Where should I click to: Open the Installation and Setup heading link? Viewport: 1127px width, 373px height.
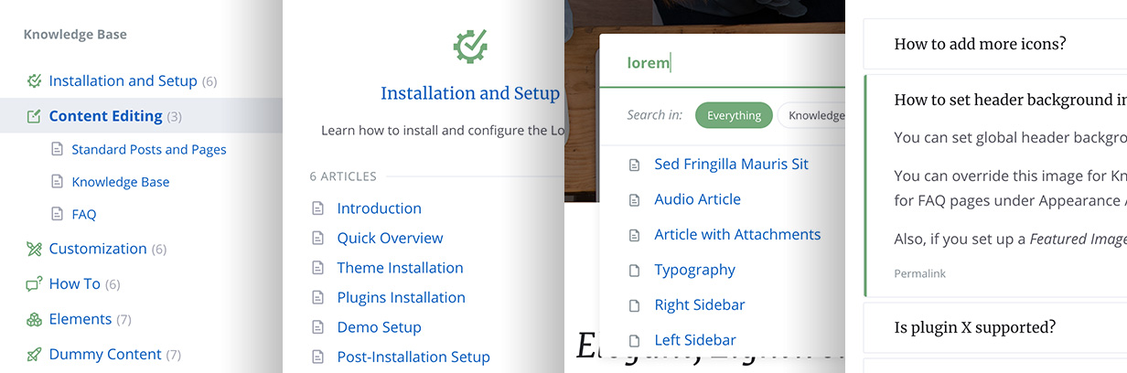(x=470, y=93)
